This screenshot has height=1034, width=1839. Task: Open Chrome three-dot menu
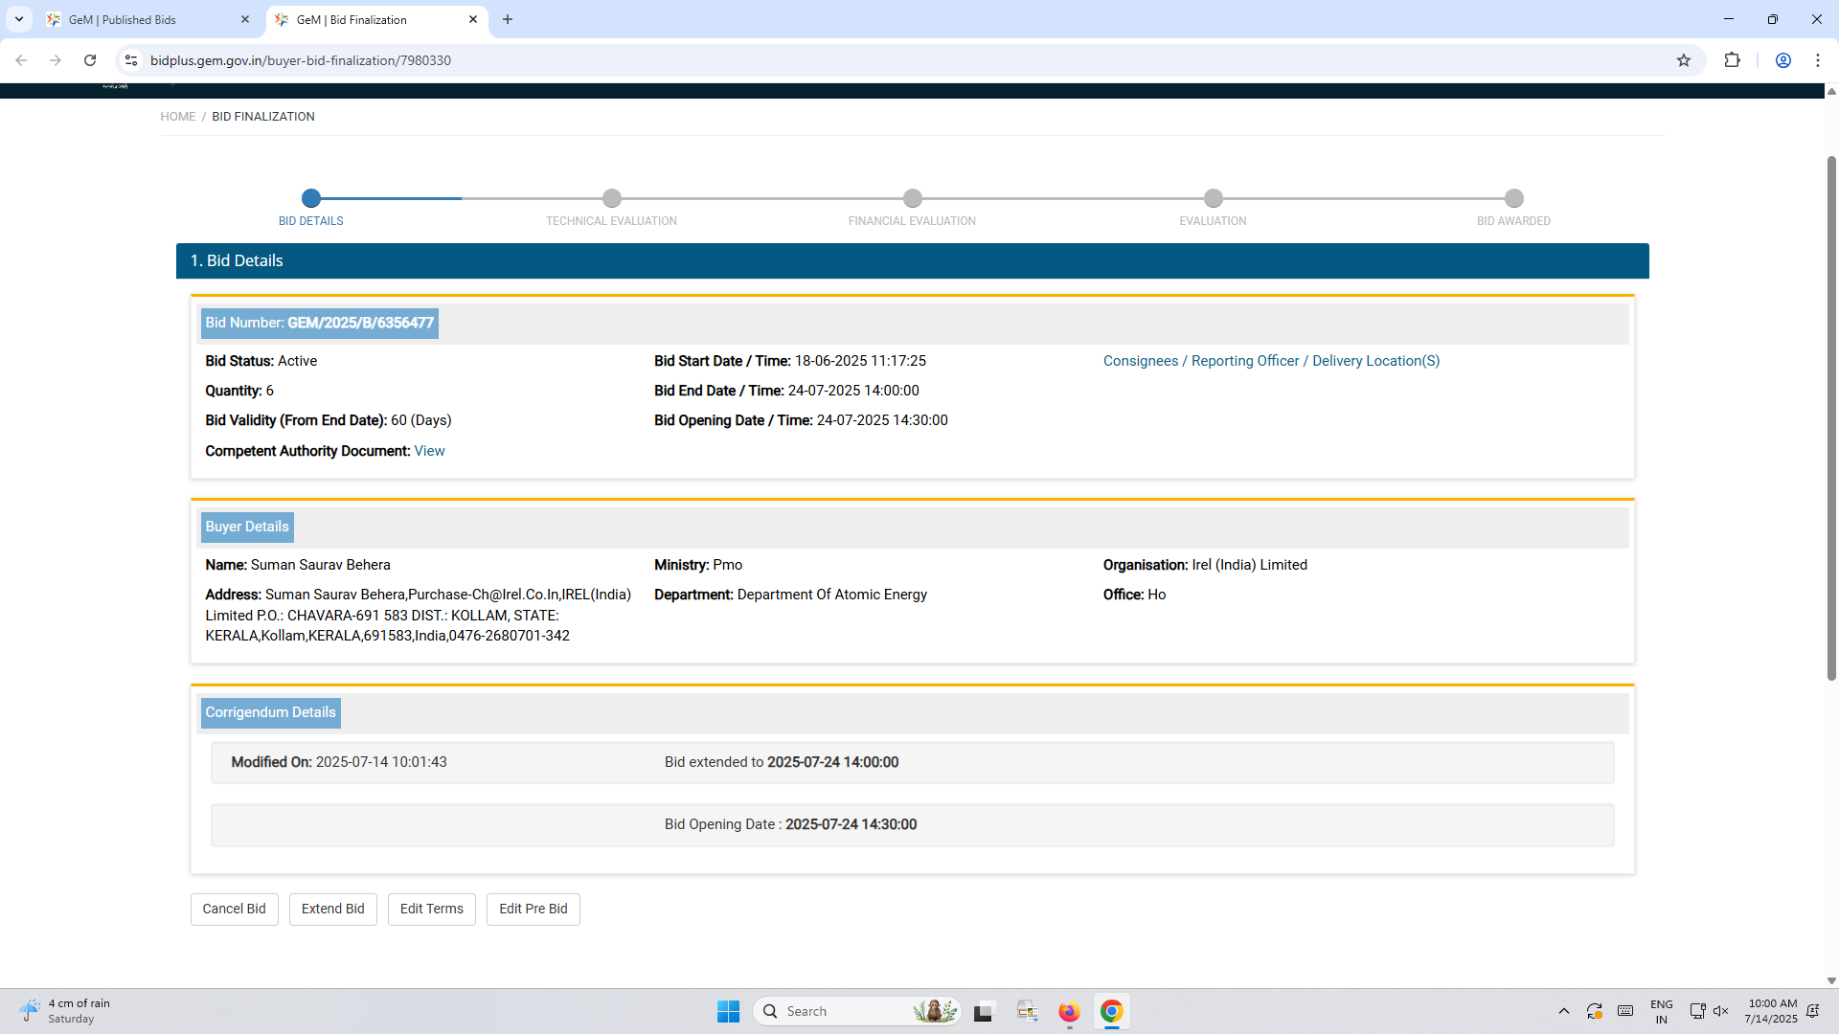coord(1818,60)
